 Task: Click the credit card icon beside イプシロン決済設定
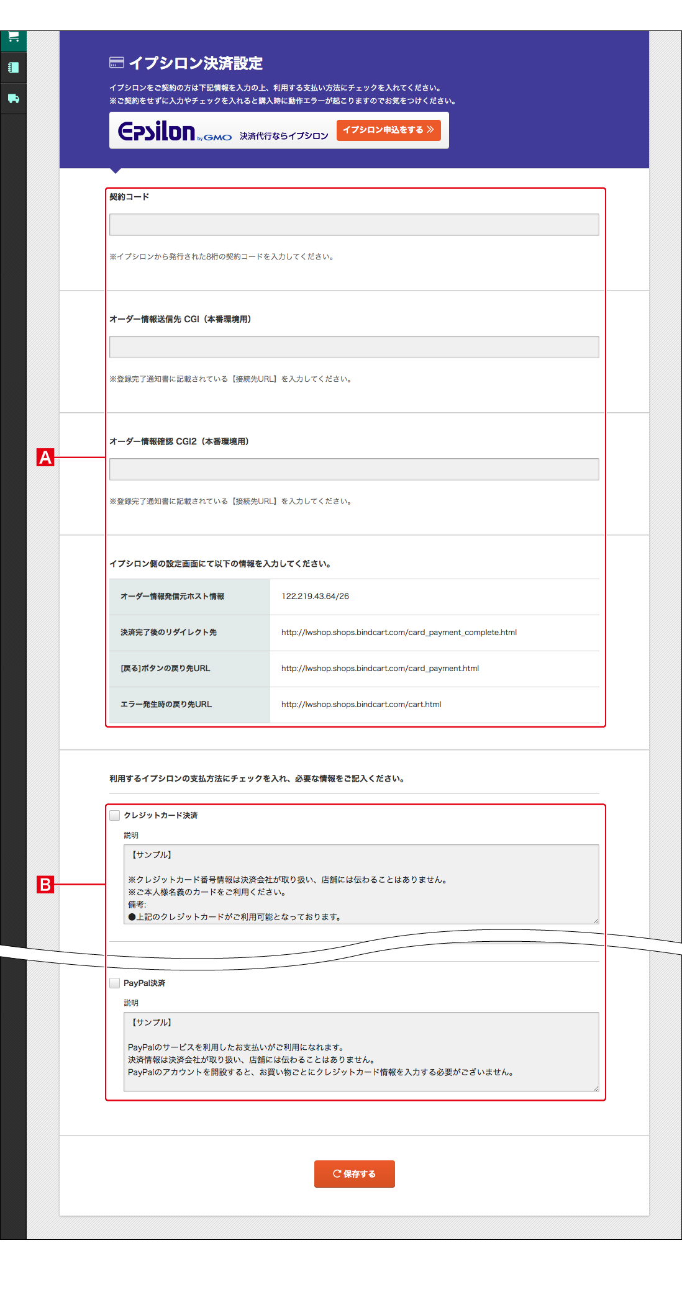pyautogui.click(x=116, y=63)
